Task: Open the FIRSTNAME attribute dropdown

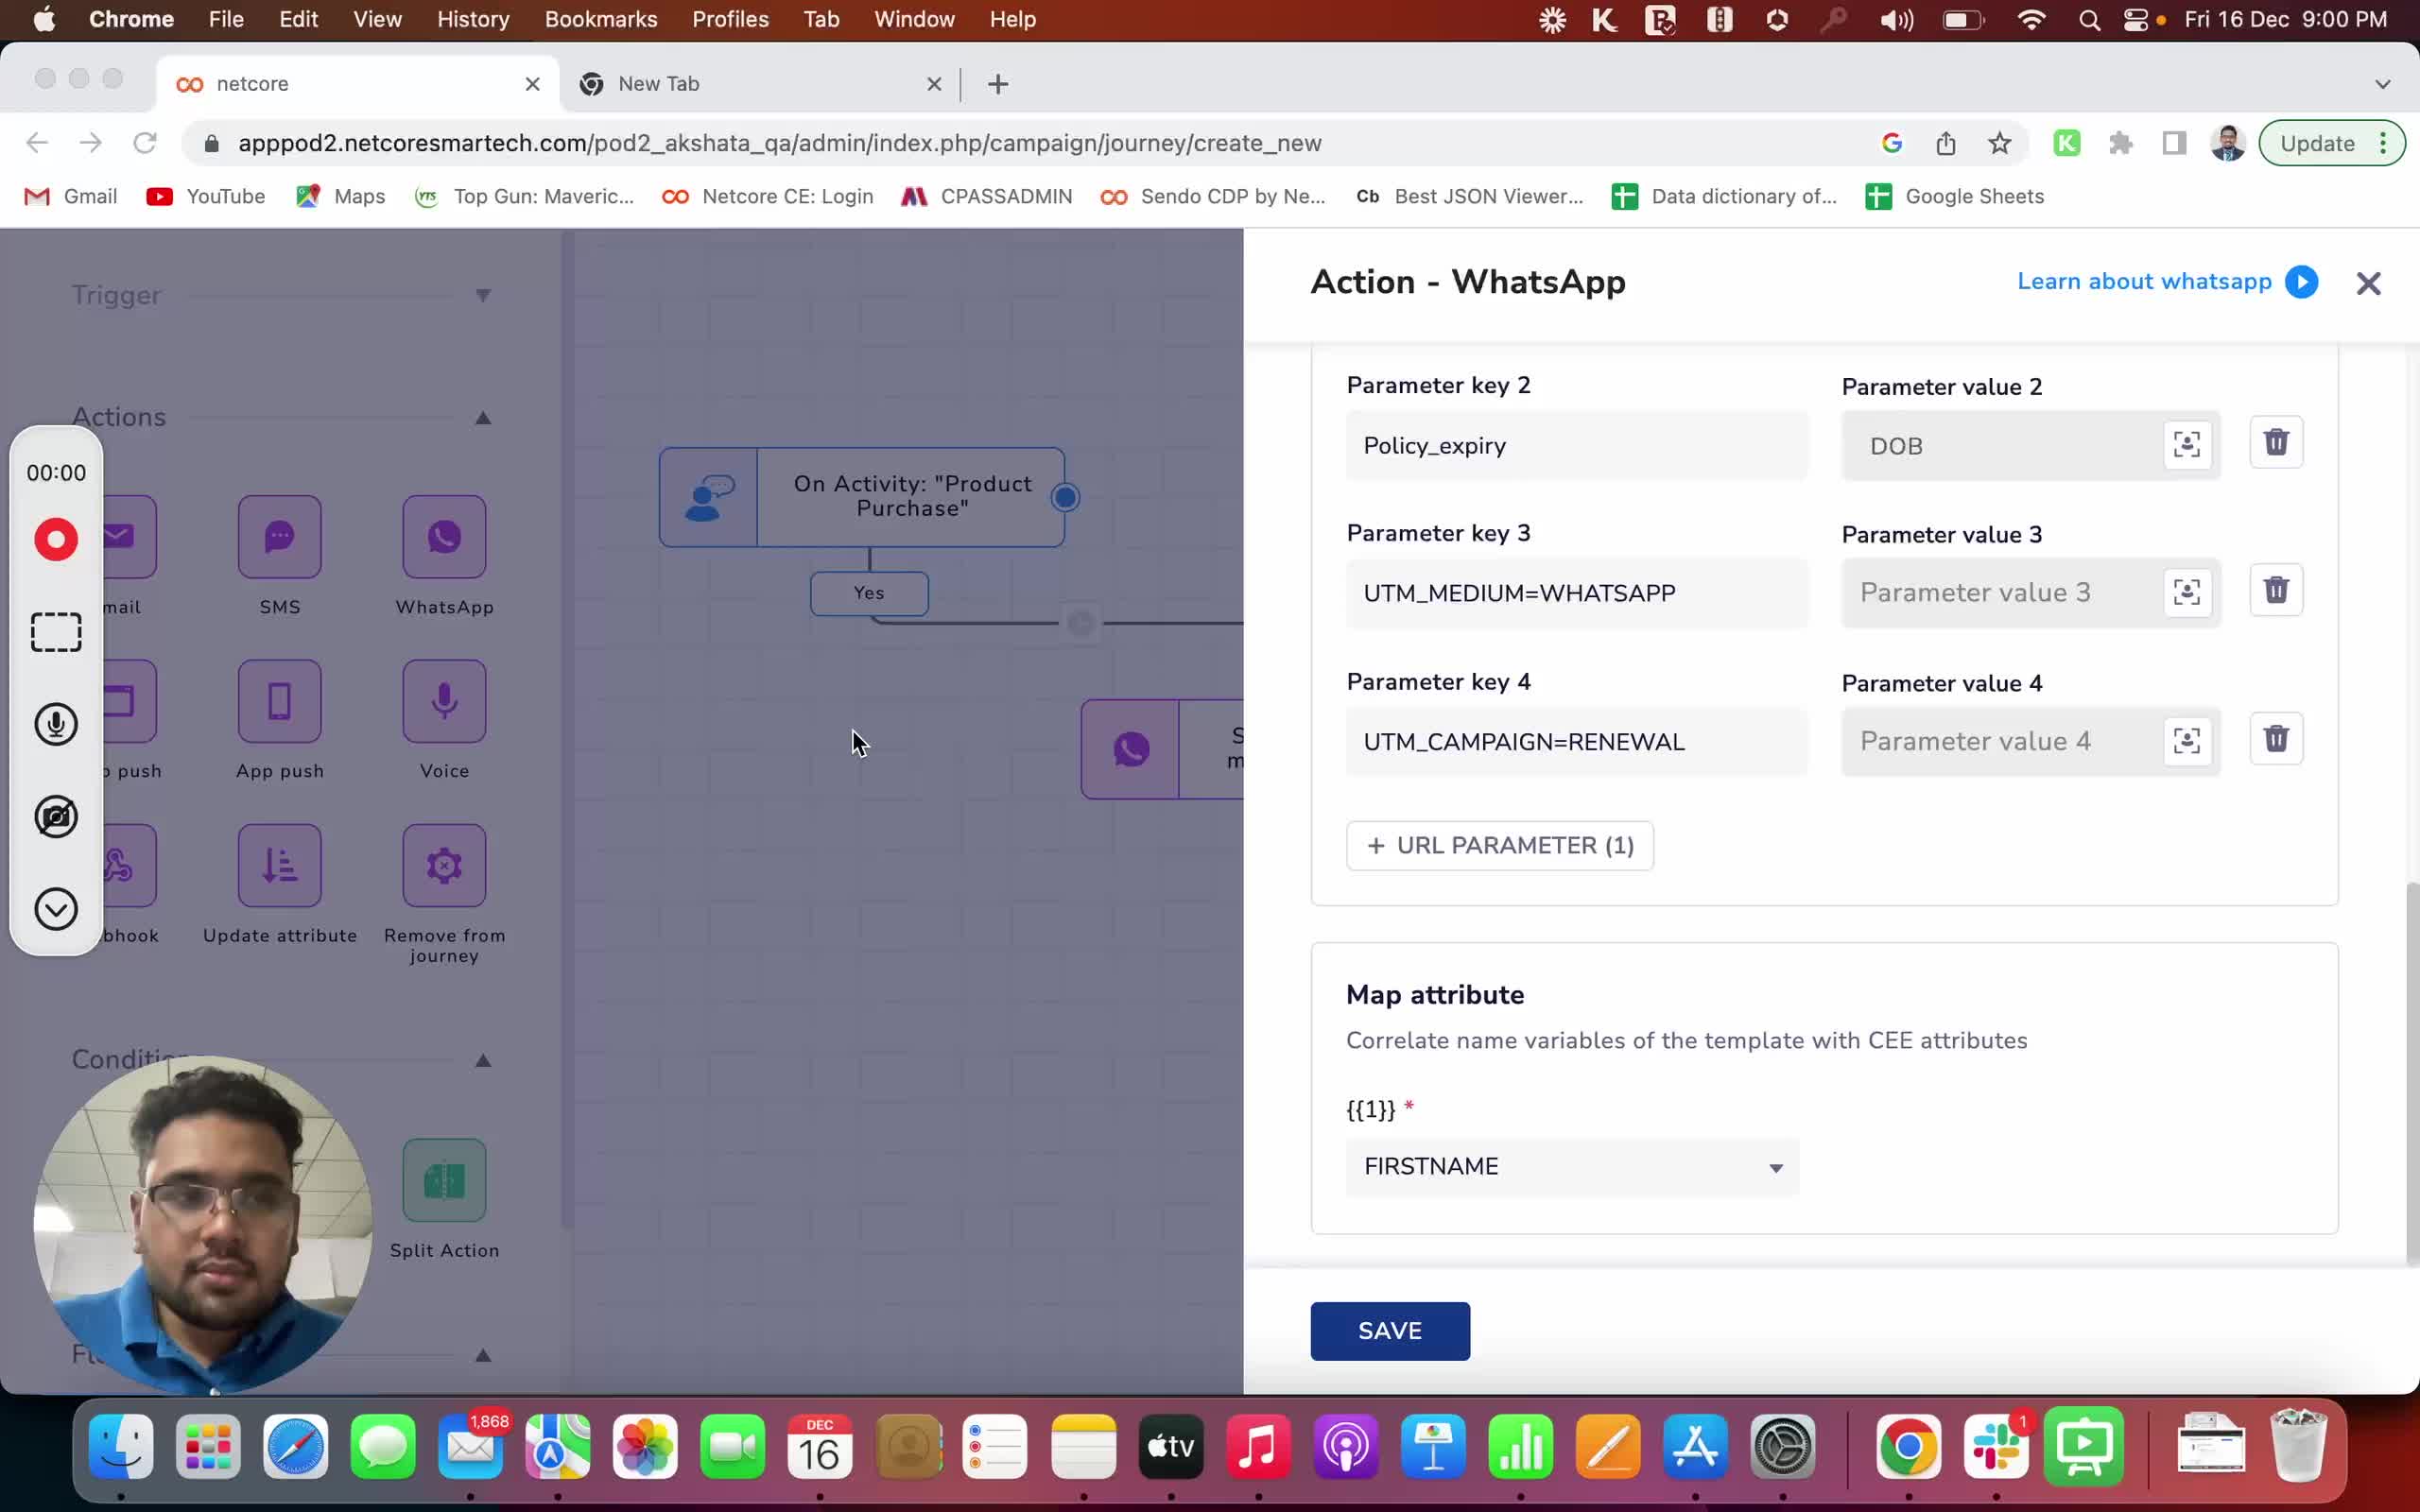Action: (1572, 1167)
